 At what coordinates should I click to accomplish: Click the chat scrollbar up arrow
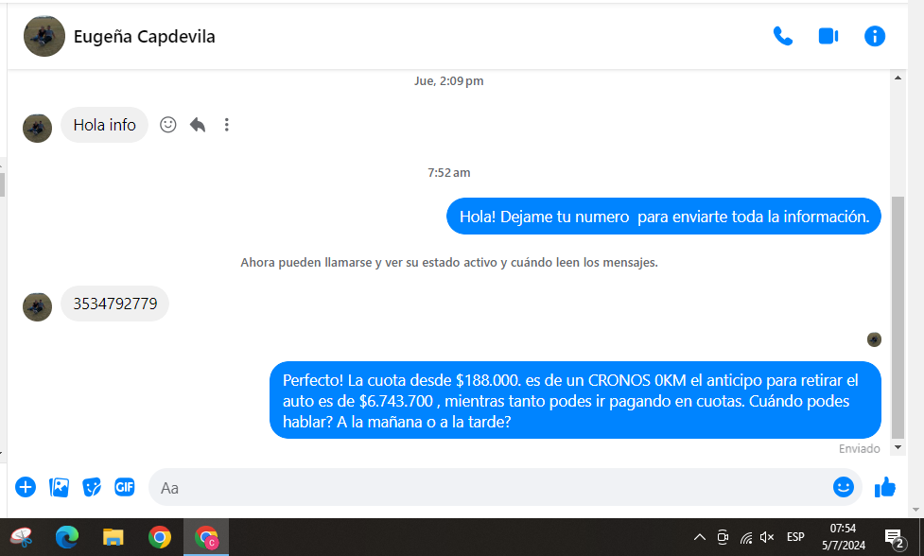click(898, 78)
